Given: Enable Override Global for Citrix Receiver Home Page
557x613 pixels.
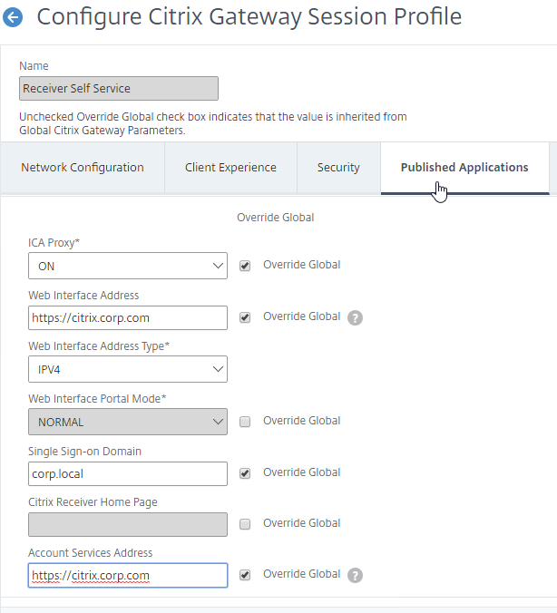Looking at the screenshot, I should coord(245,524).
